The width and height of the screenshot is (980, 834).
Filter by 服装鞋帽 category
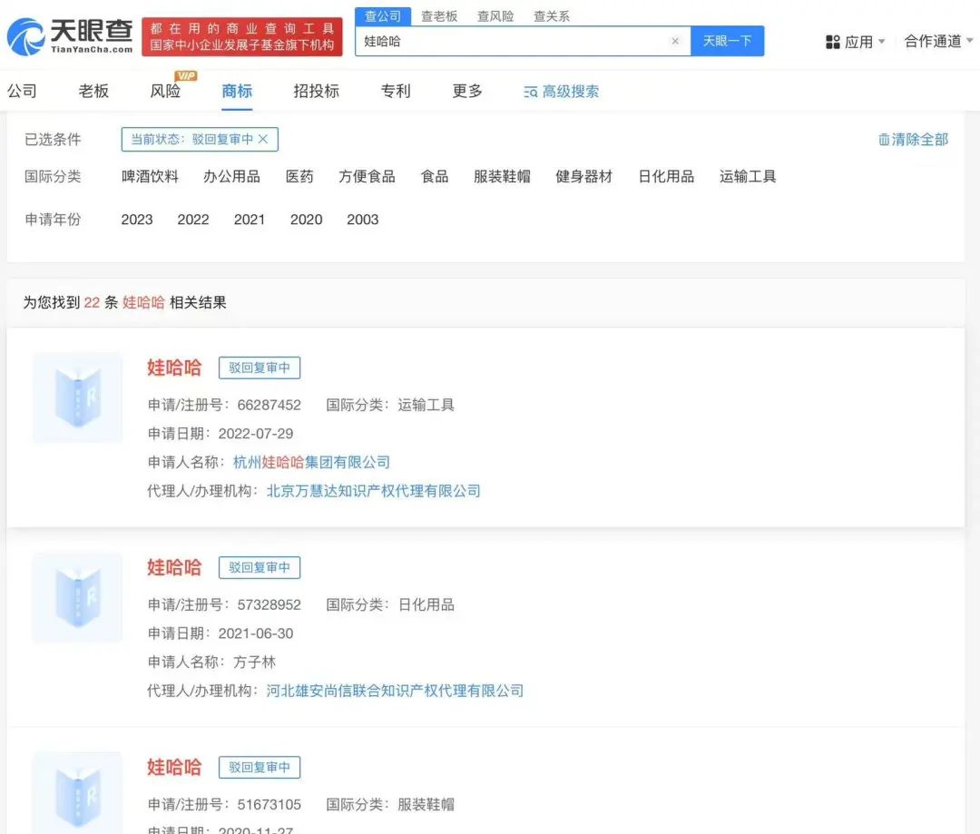502,176
